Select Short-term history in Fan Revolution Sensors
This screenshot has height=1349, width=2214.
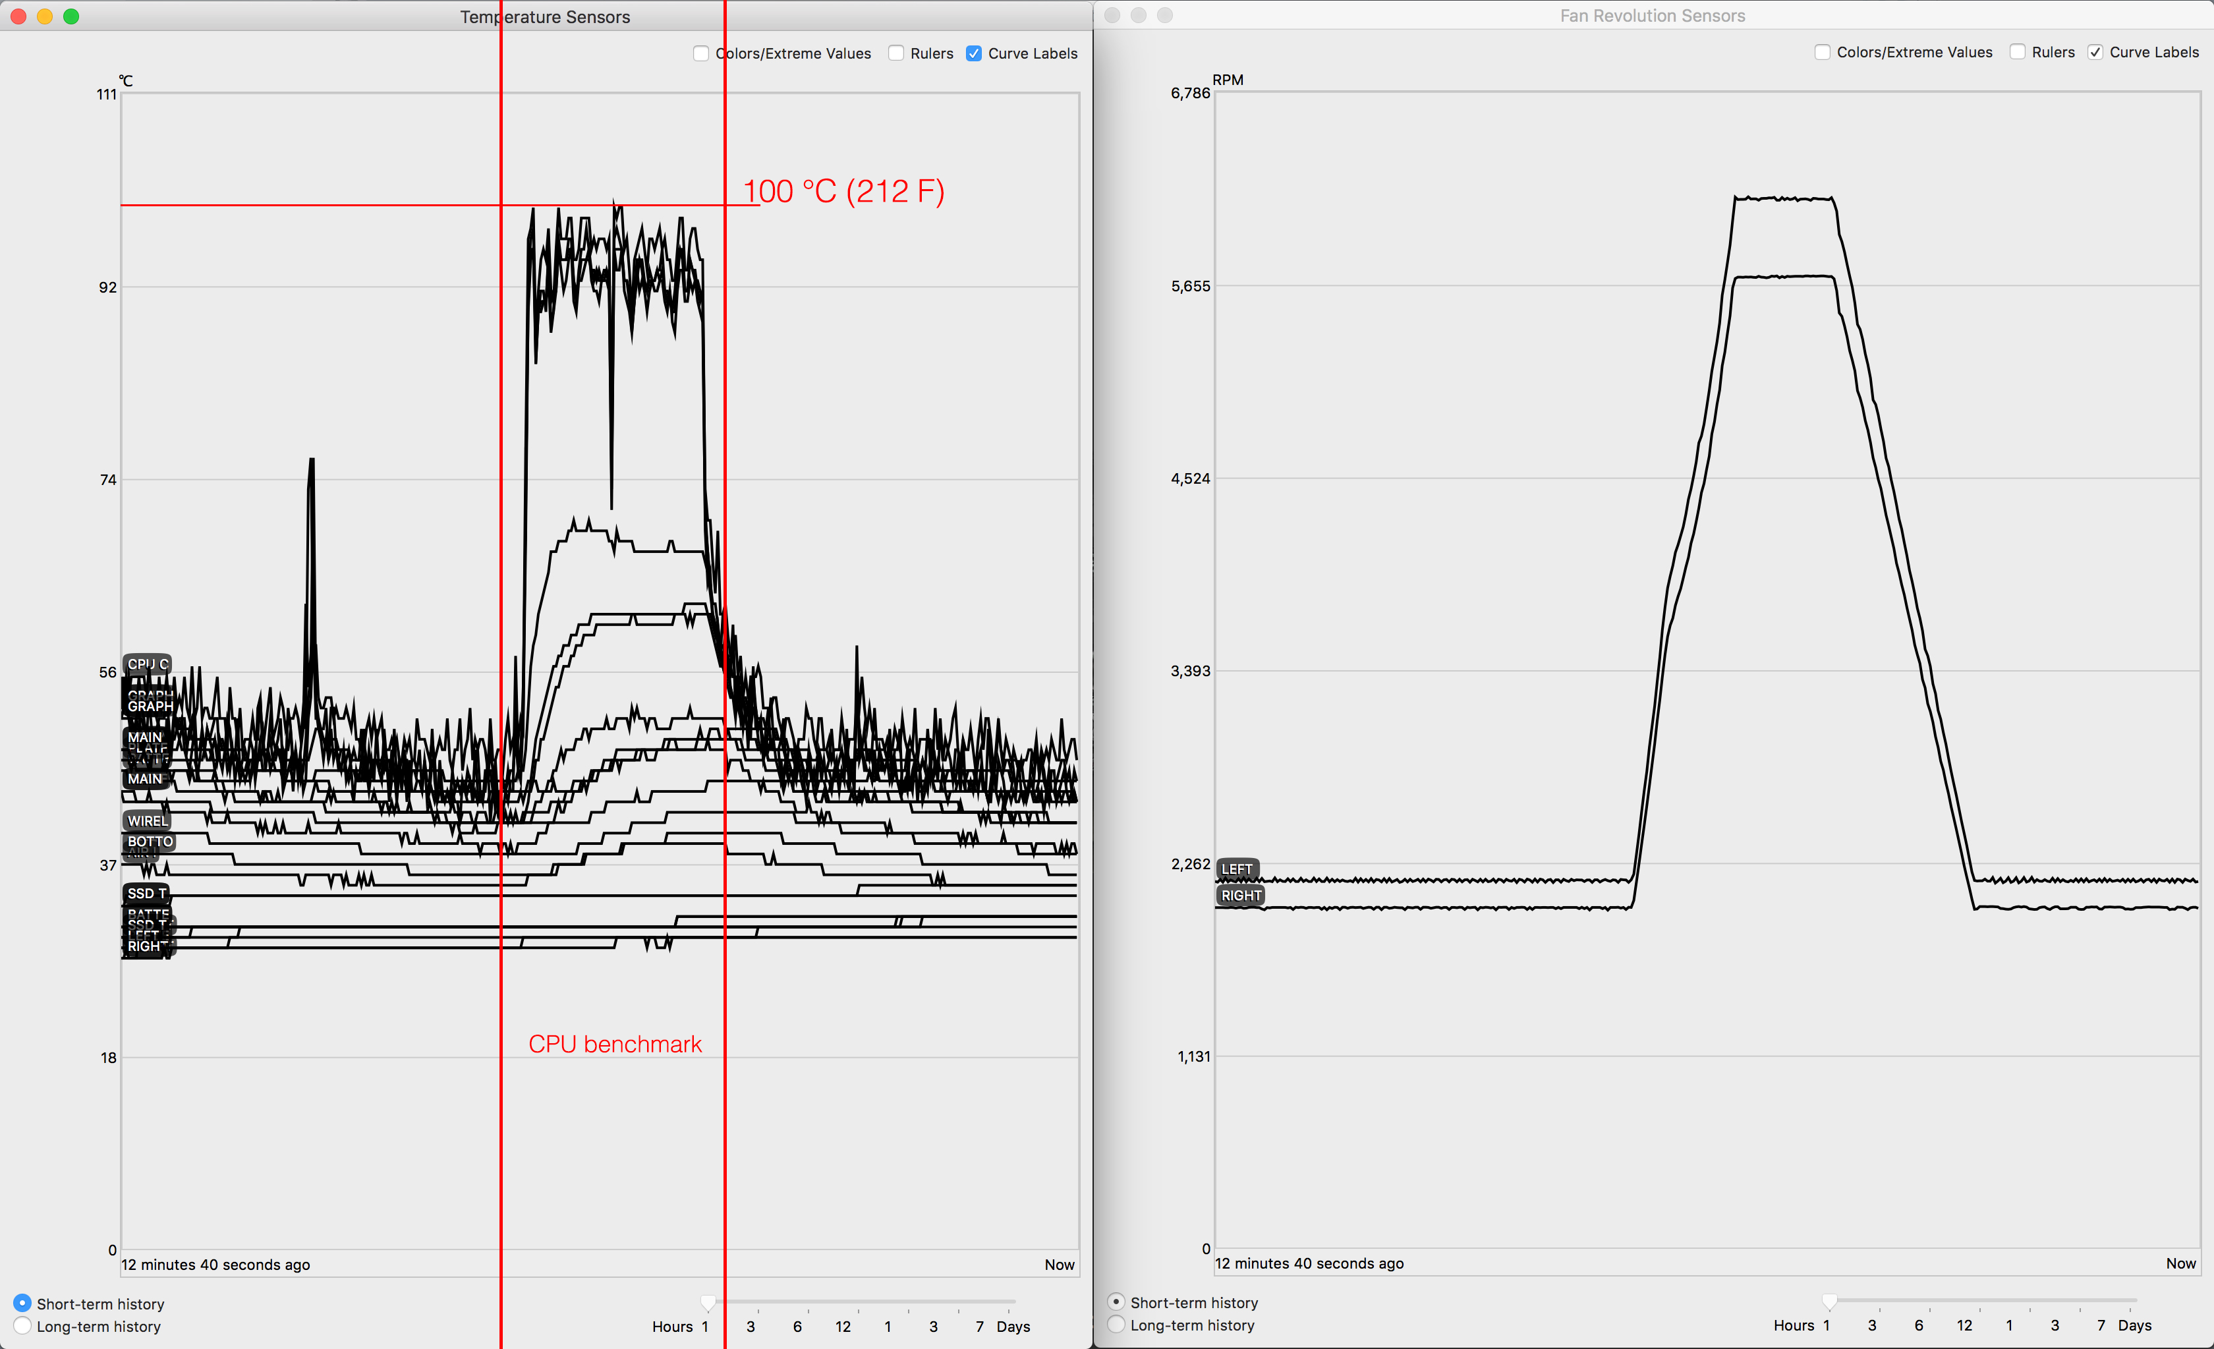pos(1116,1302)
